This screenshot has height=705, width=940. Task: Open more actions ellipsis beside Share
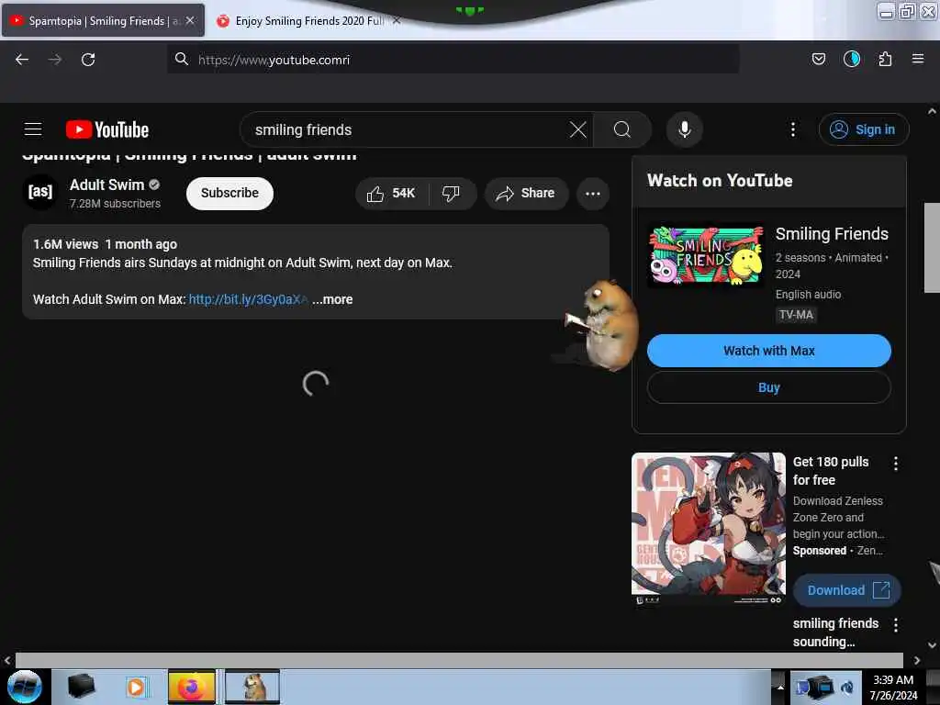pos(592,193)
